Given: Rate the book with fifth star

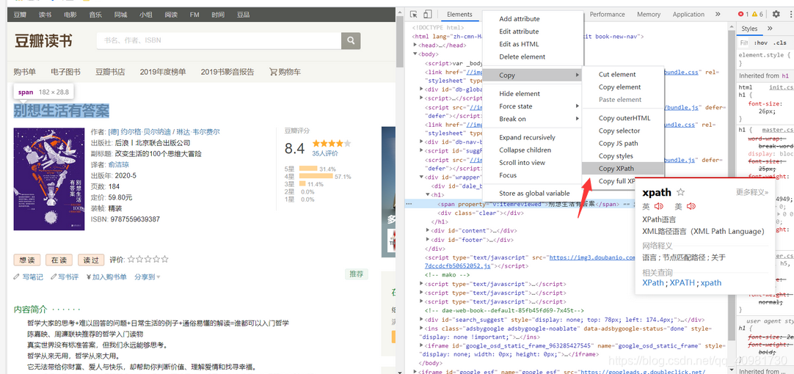Looking at the screenshot, I should coord(164,259).
